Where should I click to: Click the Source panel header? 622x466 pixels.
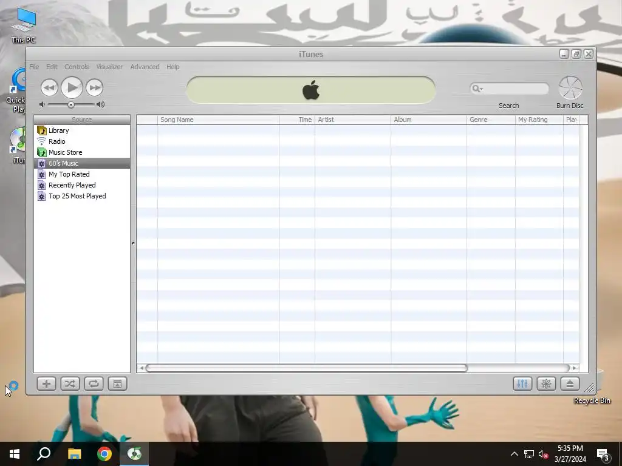coord(82,120)
